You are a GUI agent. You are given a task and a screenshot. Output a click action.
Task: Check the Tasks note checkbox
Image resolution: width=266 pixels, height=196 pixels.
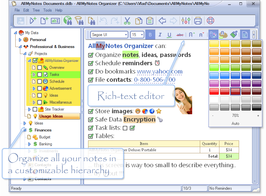(x=40, y=74)
